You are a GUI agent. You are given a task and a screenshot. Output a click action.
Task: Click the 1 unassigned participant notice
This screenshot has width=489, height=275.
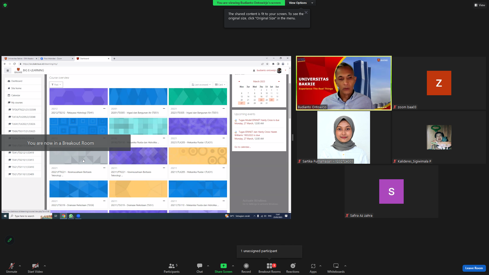click(269, 251)
